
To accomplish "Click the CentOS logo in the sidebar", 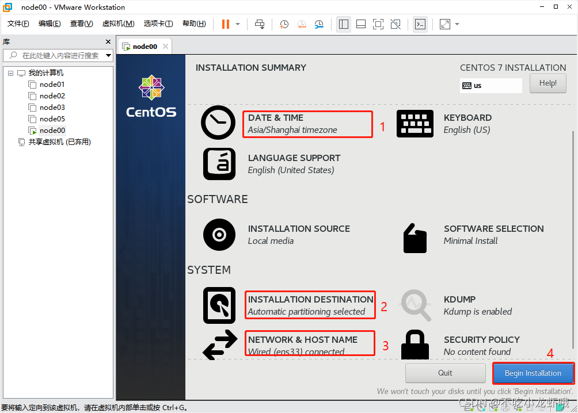I will (151, 96).
